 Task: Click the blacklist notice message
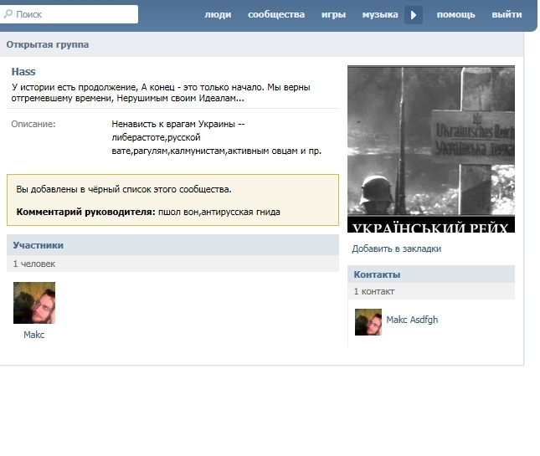124,189
